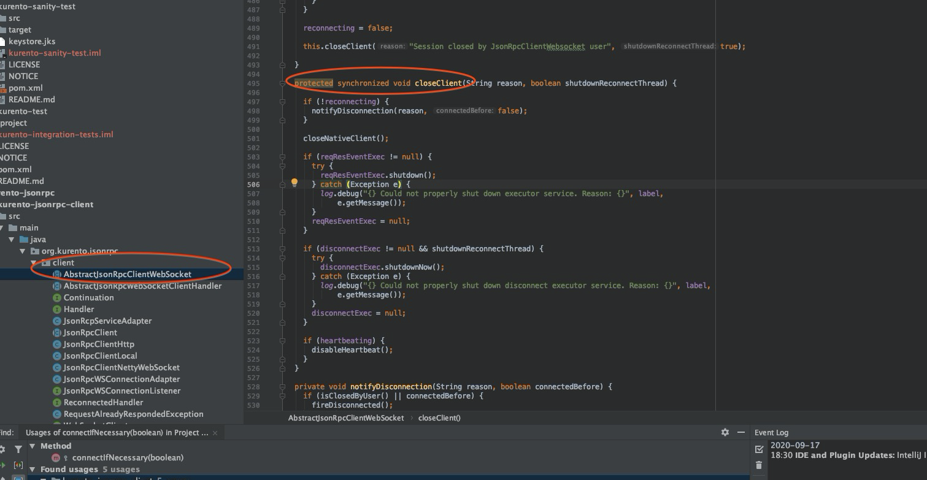Toggle the filter in the Find usages panel
927x480 pixels.
coord(19,449)
